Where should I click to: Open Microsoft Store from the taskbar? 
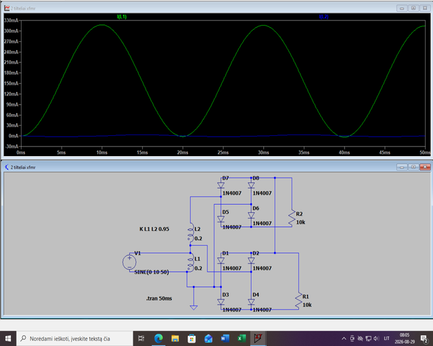[x=191, y=339]
